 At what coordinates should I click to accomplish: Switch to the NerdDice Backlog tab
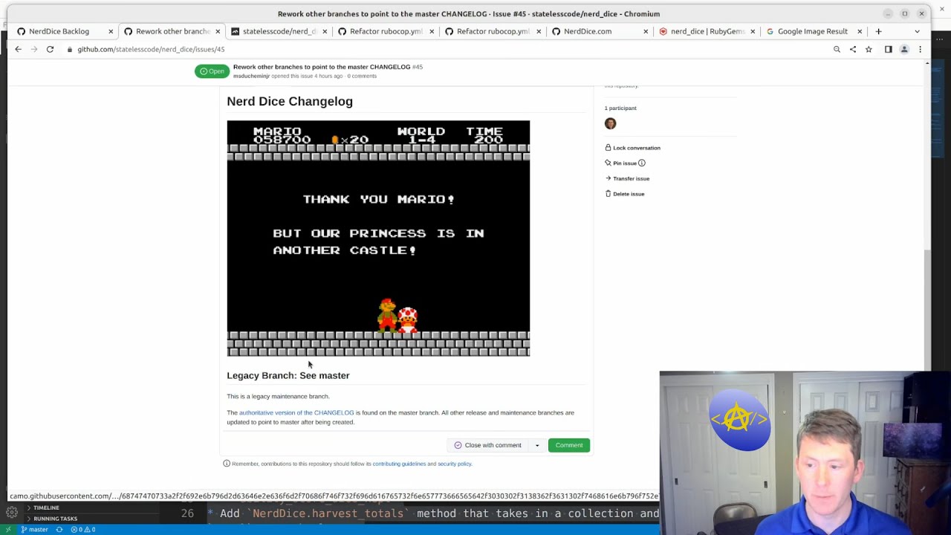point(59,31)
